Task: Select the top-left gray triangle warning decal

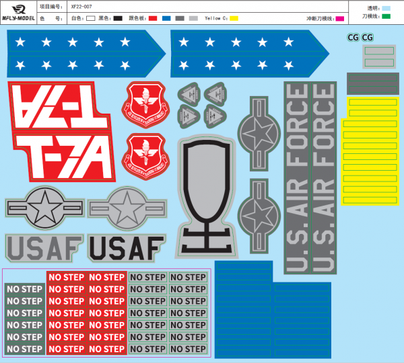Action: coord(189,94)
